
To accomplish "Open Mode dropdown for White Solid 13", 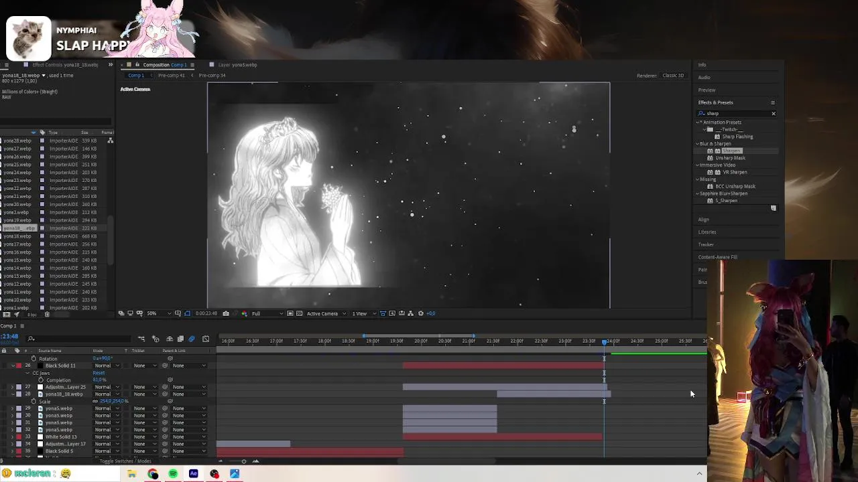I will pos(106,436).
